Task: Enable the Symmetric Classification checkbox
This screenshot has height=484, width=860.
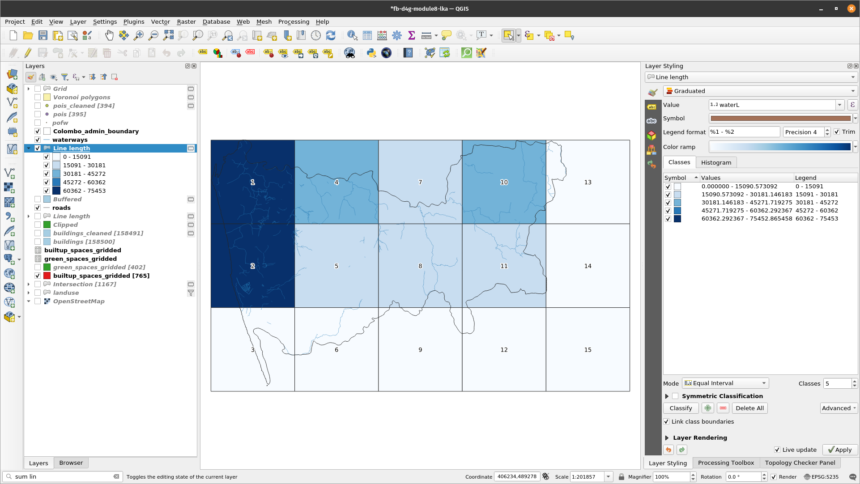Action: click(x=675, y=396)
